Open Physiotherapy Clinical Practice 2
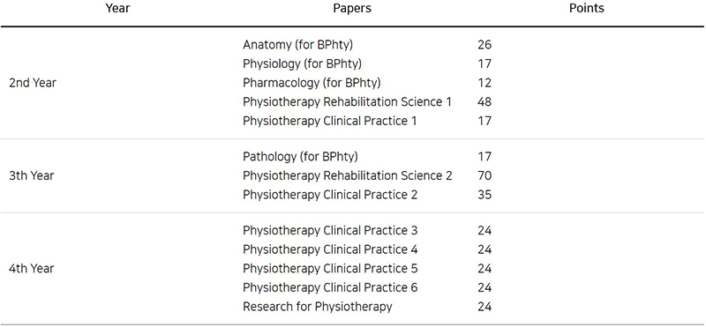The height and width of the screenshot is (327, 706). click(330, 194)
